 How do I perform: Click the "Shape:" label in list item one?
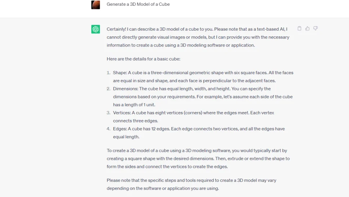(120, 73)
